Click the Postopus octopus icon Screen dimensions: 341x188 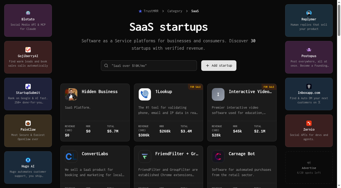coord(309,50)
